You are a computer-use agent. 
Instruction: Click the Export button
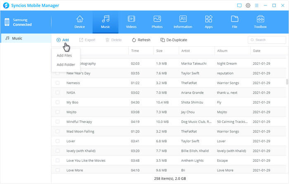pos(87,40)
